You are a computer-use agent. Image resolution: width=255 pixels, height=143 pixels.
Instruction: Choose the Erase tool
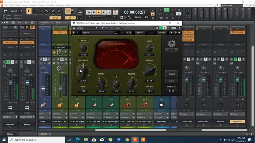click(x=59, y=11)
